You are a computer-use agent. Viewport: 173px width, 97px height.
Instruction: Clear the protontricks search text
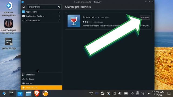[x=59, y=7]
